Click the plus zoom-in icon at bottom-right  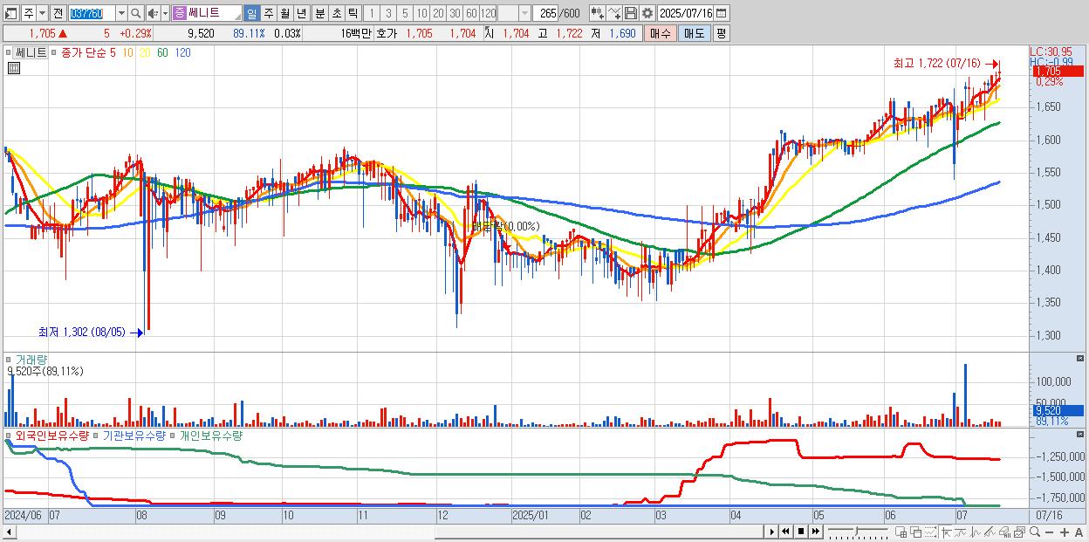click(x=1065, y=532)
